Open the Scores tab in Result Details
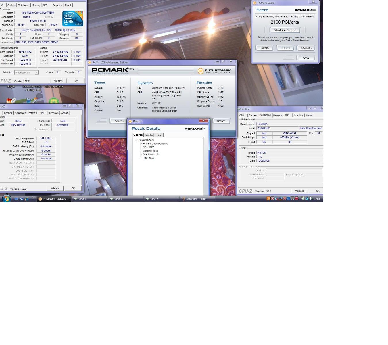Viewport: 388px width, 345px height. (138, 135)
